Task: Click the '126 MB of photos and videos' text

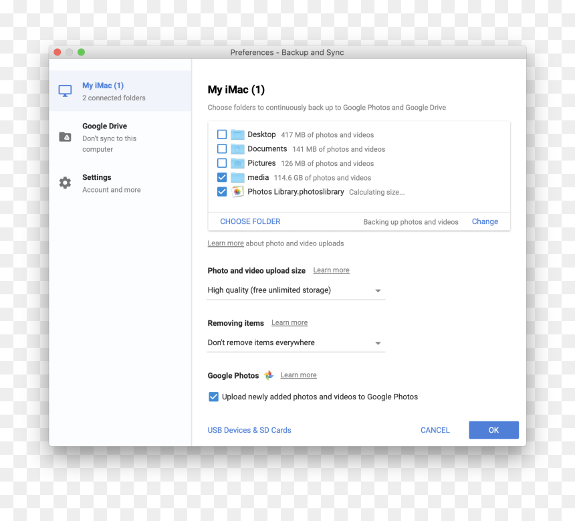Action: pyautogui.click(x=328, y=164)
